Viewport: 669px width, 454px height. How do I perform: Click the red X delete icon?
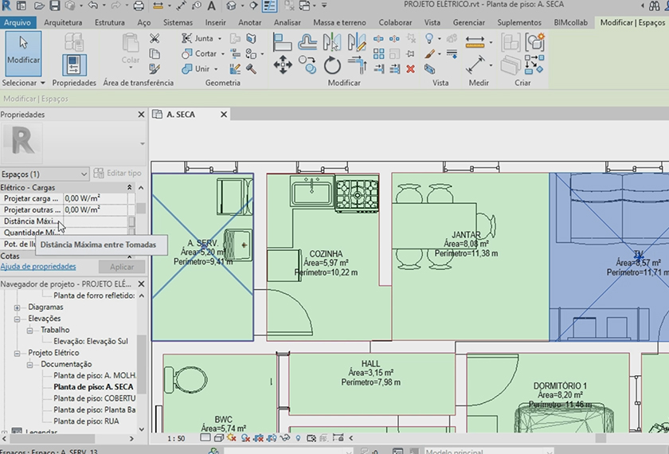coord(410,69)
